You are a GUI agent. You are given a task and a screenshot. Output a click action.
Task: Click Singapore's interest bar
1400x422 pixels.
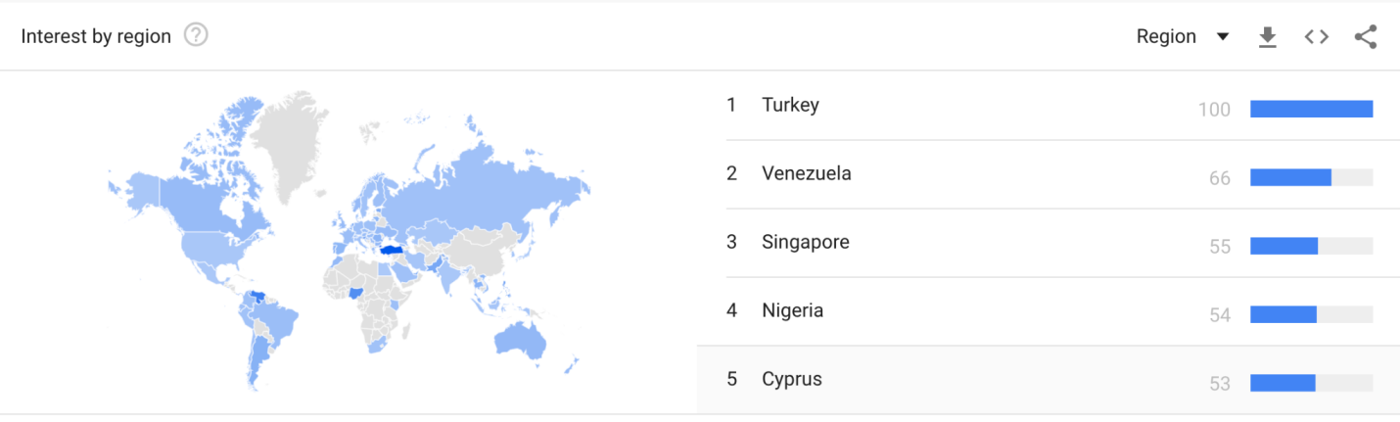[x=1312, y=246]
